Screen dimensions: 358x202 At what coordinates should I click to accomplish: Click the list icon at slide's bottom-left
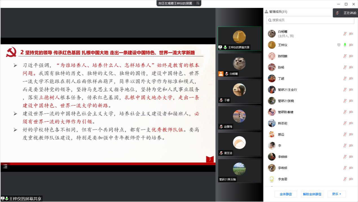[x=5, y=167]
